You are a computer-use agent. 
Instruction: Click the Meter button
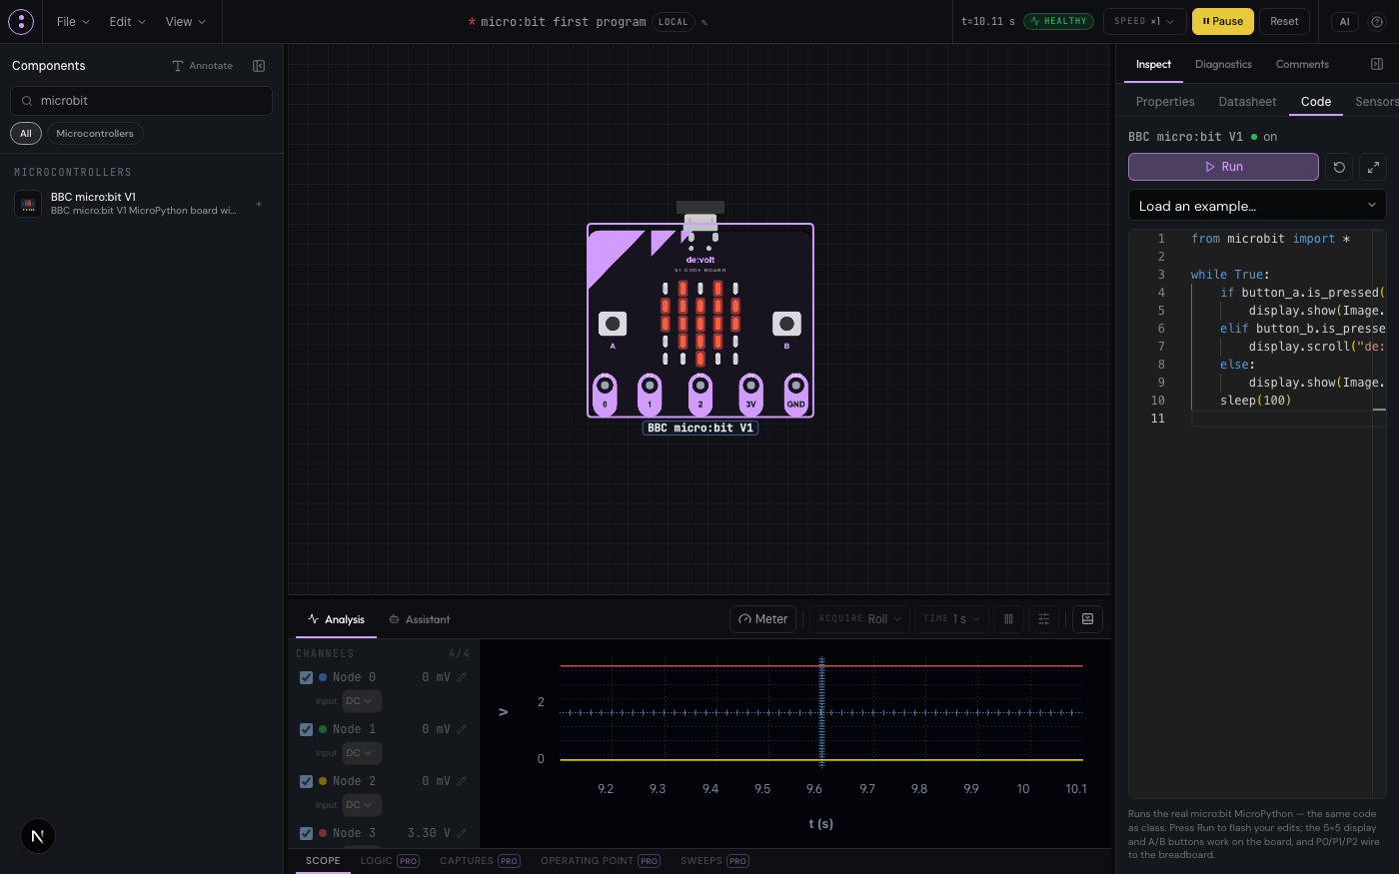[763, 619]
